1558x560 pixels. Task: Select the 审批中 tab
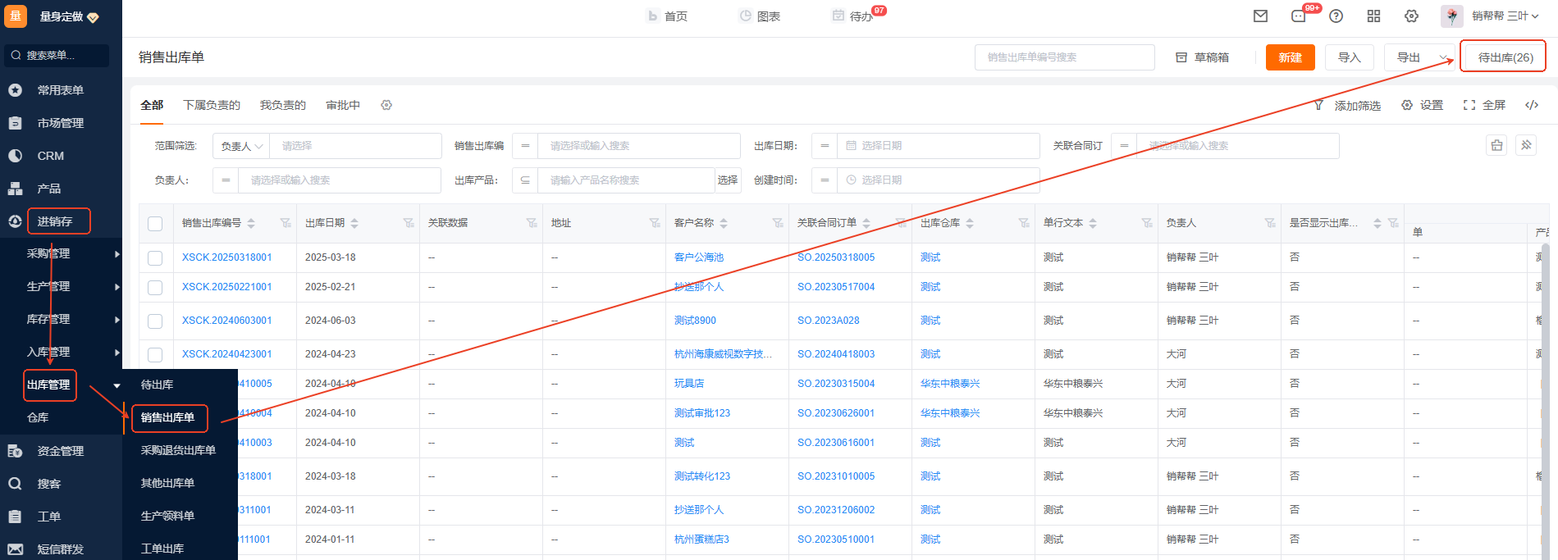pos(343,105)
